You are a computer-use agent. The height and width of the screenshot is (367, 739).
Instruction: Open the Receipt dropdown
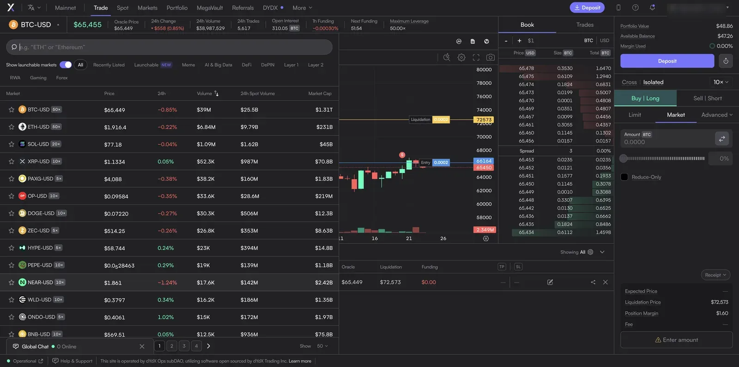tap(715, 275)
